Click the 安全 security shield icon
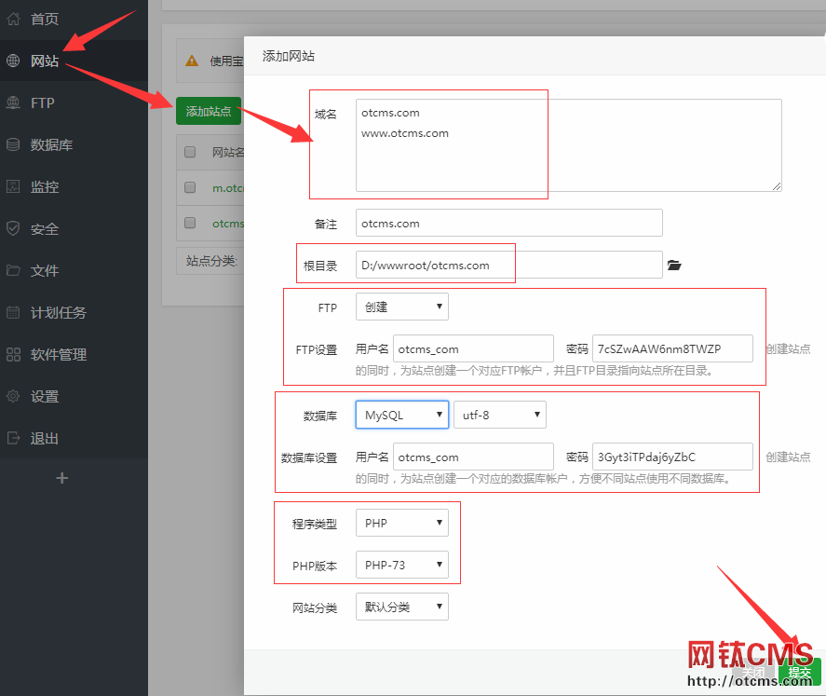The width and height of the screenshot is (826, 696). [x=14, y=228]
